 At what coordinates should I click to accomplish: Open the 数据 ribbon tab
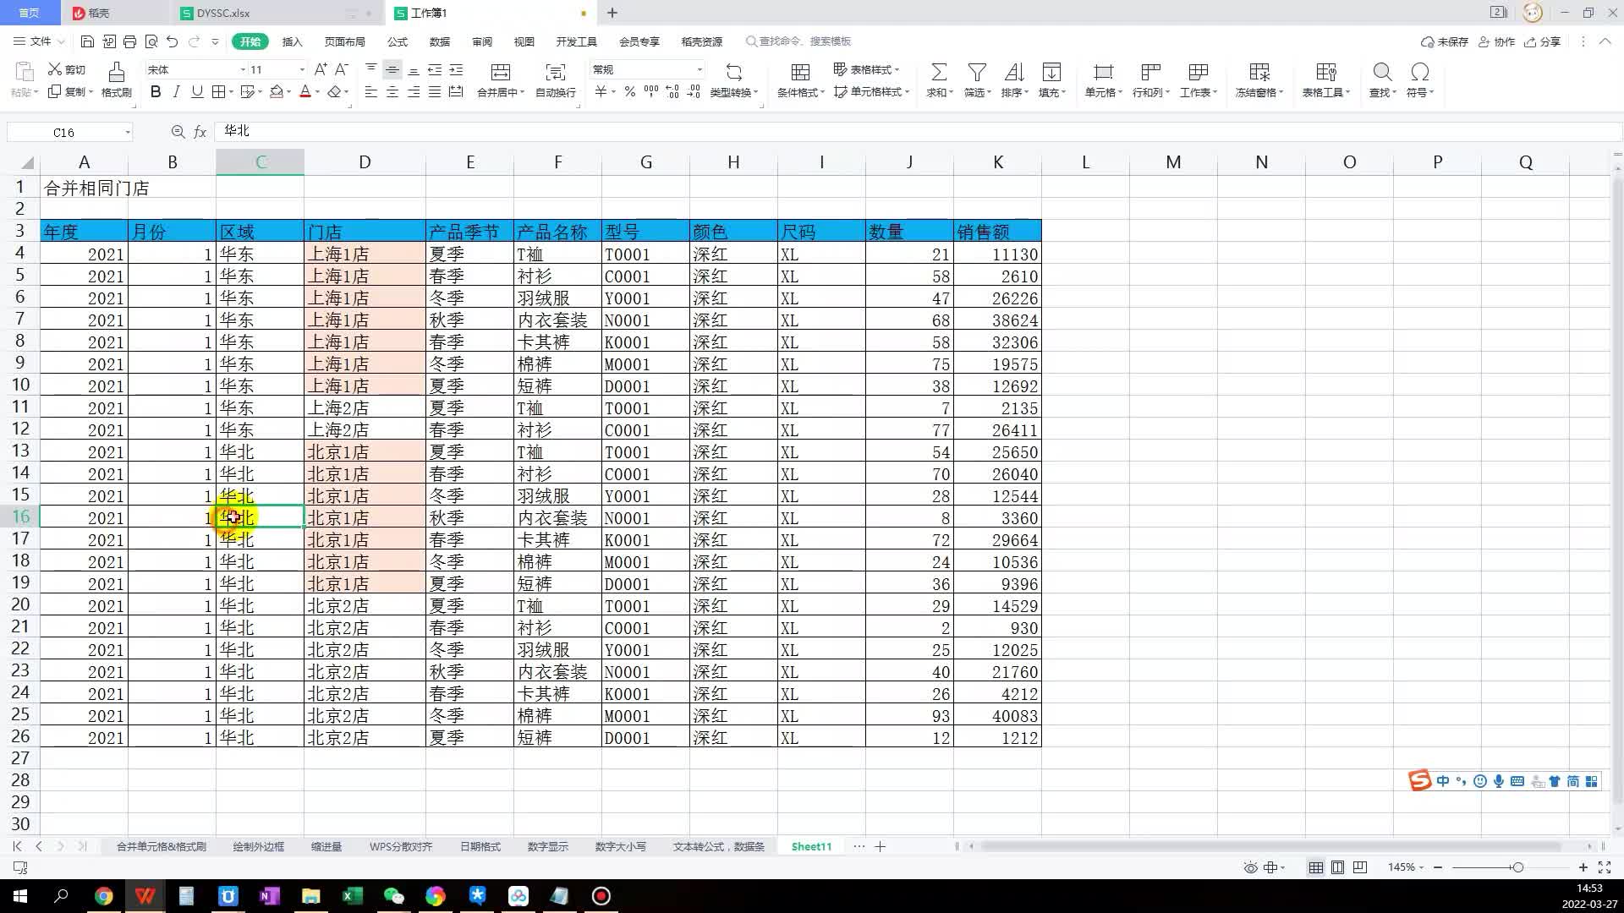click(x=439, y=41)
